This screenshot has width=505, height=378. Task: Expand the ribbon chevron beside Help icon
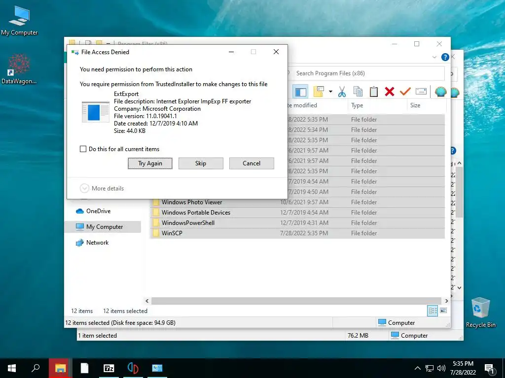(x=434, y=57)
